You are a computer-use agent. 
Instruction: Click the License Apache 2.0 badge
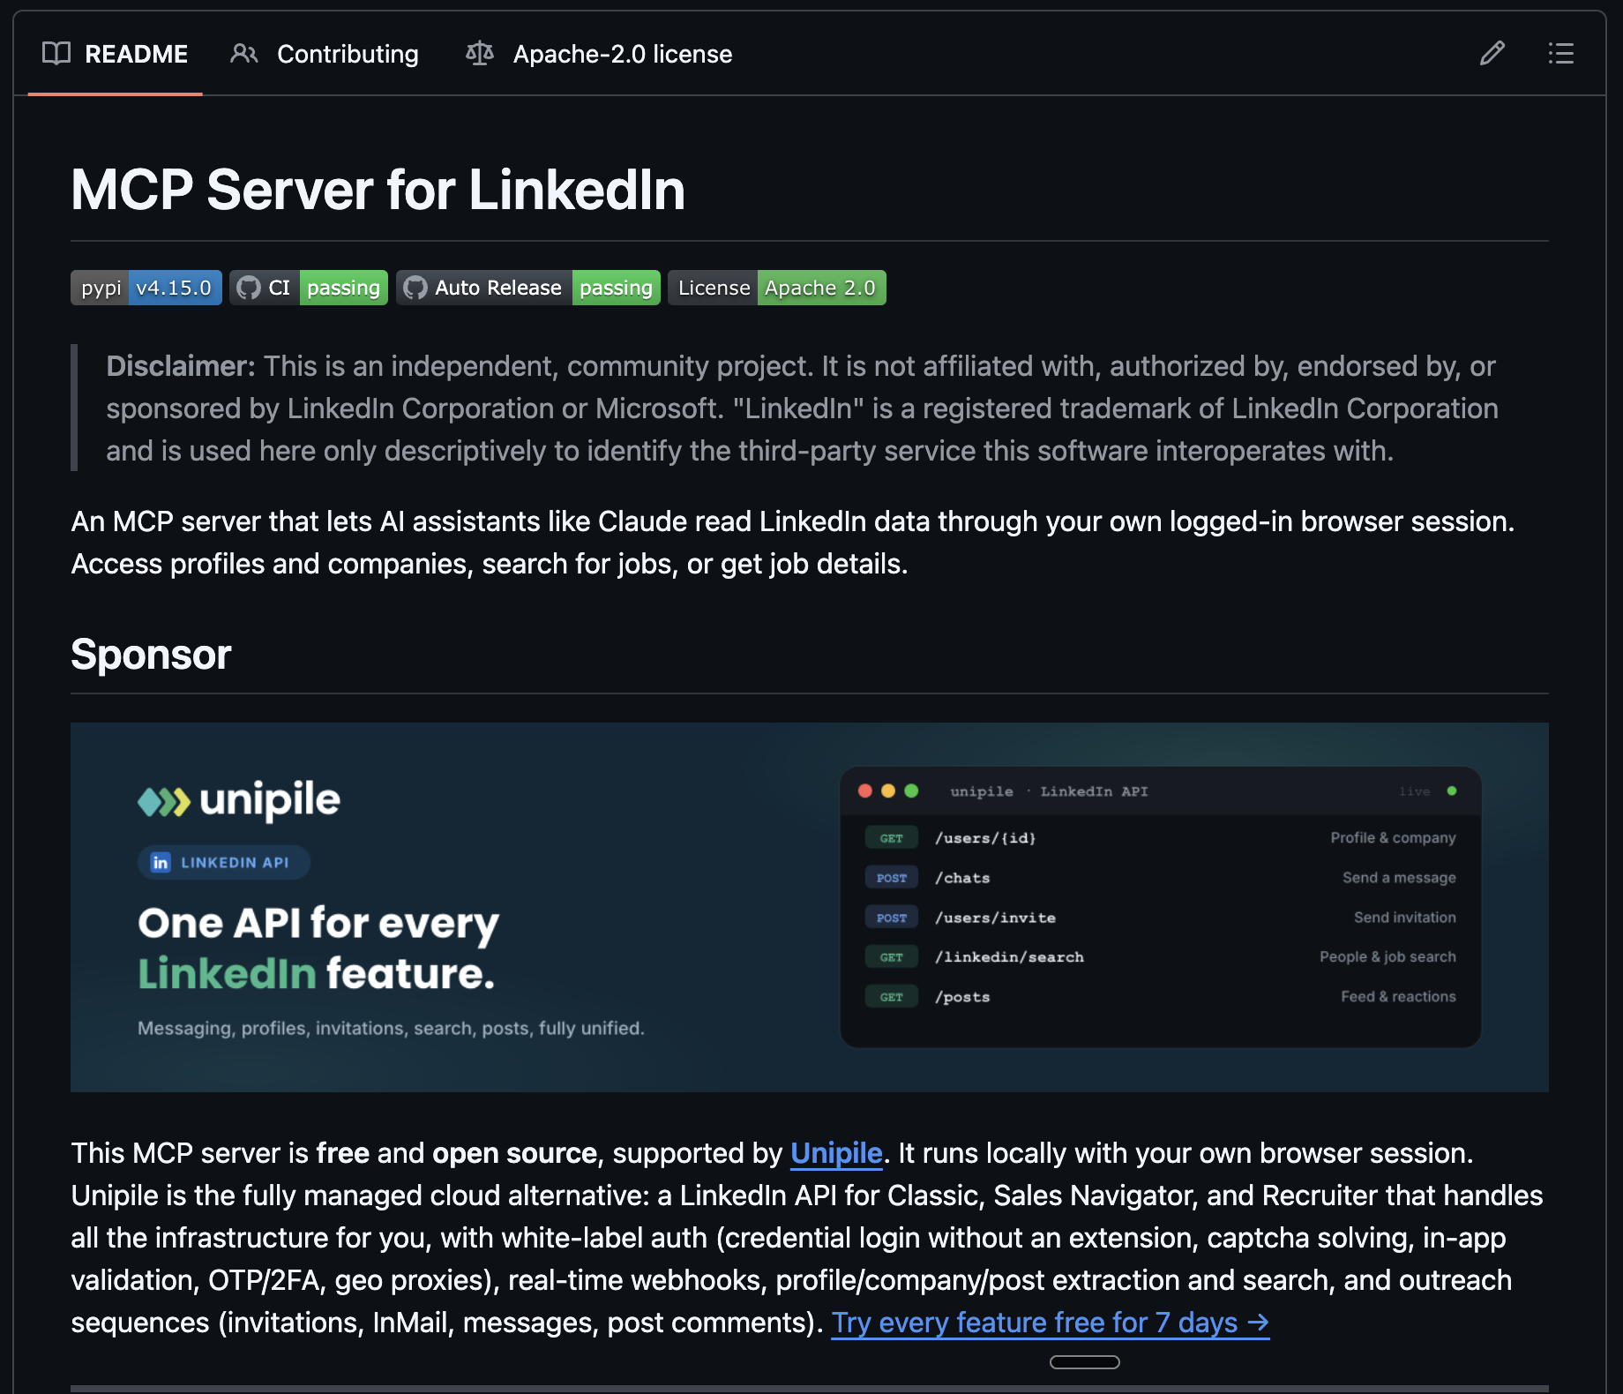coord(777,288)
